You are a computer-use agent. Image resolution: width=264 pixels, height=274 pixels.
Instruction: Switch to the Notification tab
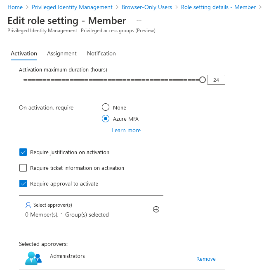pyautogui.click(x=101, y=53)
